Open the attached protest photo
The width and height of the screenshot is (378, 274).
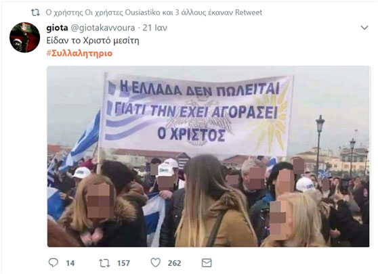[x=209, y=156]
